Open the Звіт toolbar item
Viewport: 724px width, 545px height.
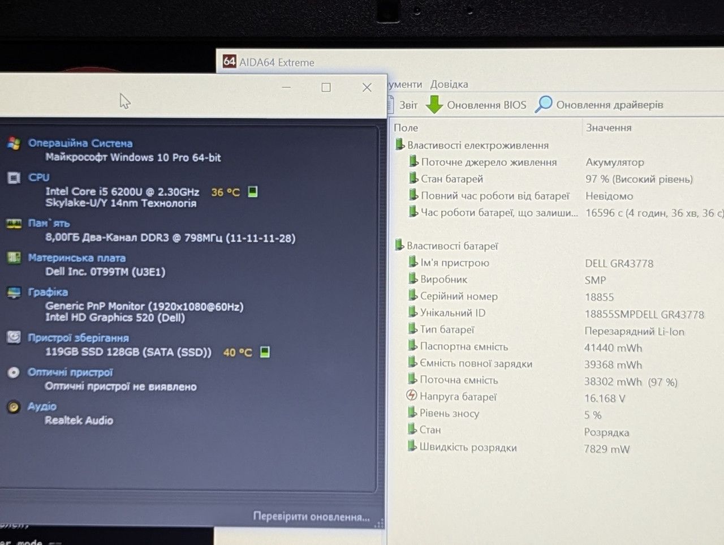[408, 105]
